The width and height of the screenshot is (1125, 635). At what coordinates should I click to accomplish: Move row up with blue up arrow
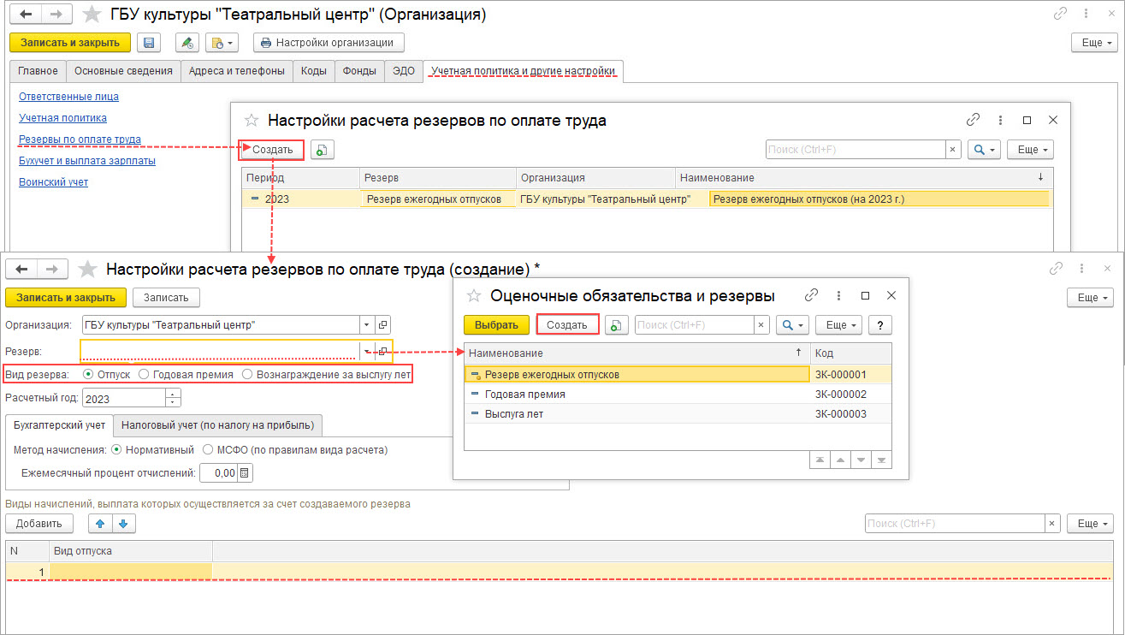click(101, 524)
